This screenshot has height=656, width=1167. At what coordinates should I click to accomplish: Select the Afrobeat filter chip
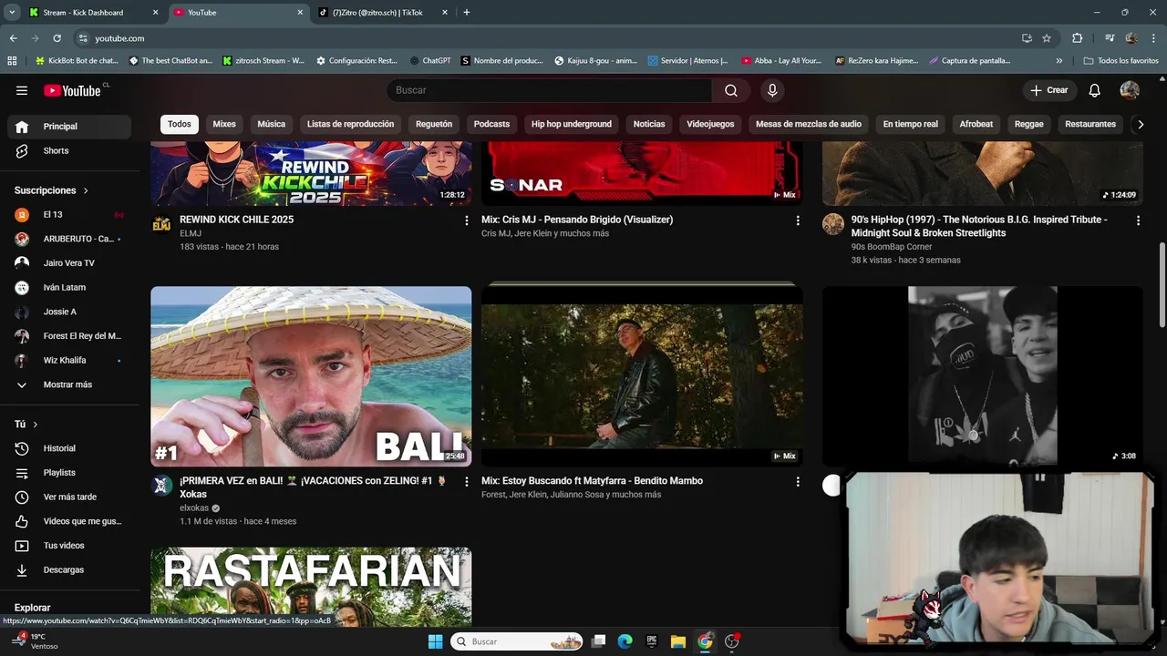976,124
